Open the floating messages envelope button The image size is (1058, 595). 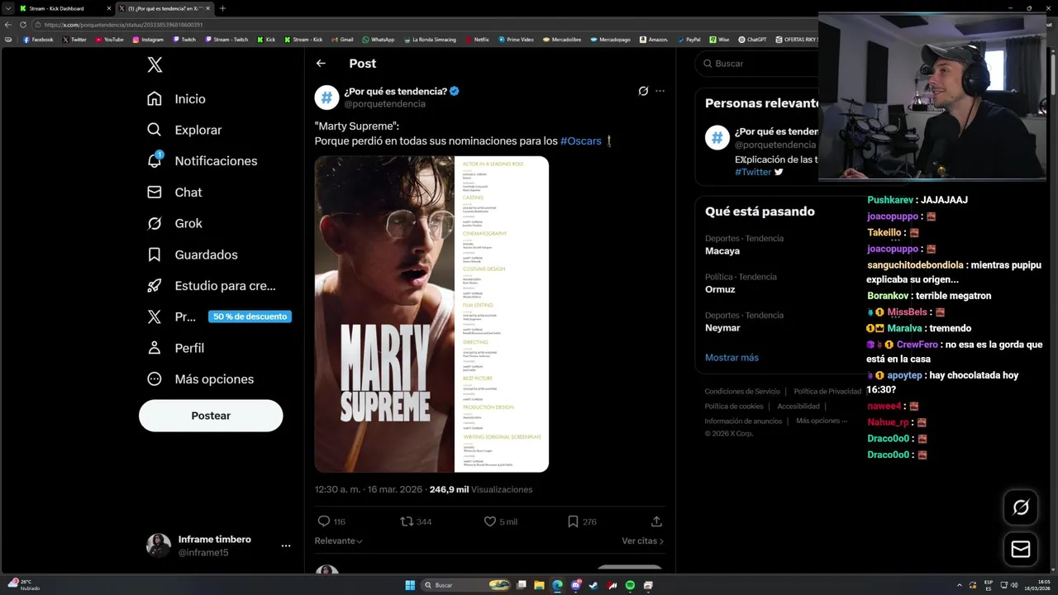(1021, 549)
